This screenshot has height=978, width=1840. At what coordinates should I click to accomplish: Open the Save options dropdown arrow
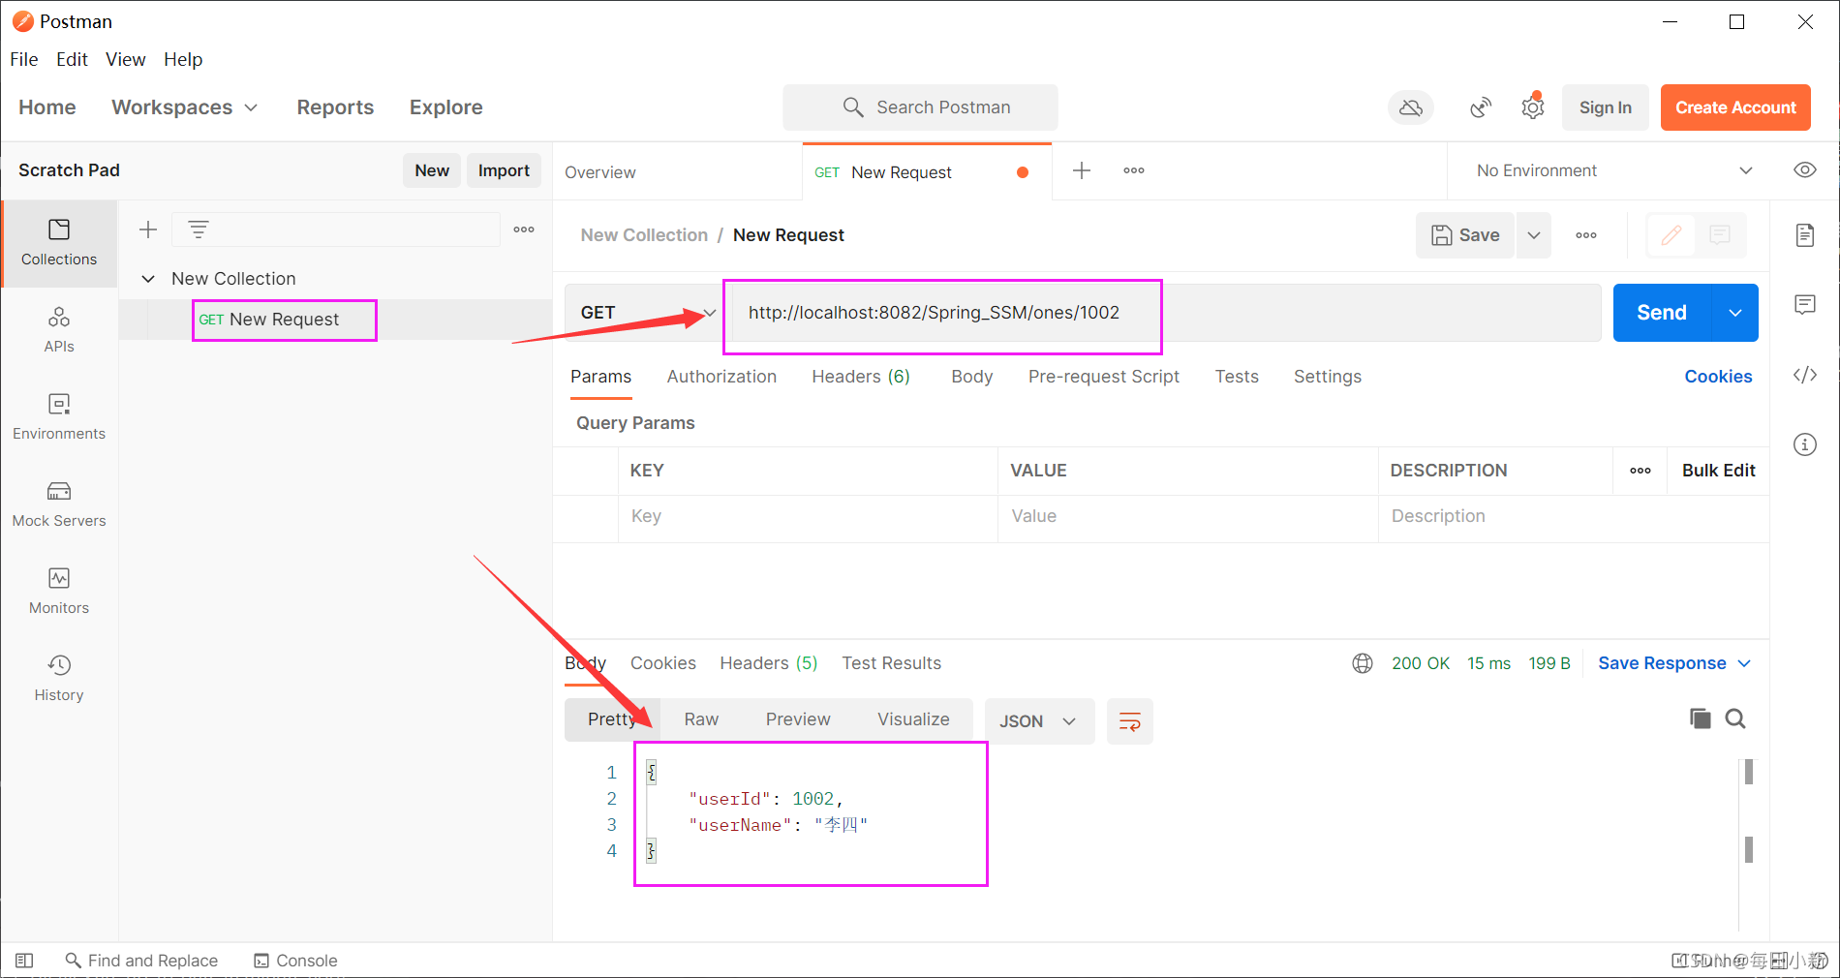point(1534,235)
